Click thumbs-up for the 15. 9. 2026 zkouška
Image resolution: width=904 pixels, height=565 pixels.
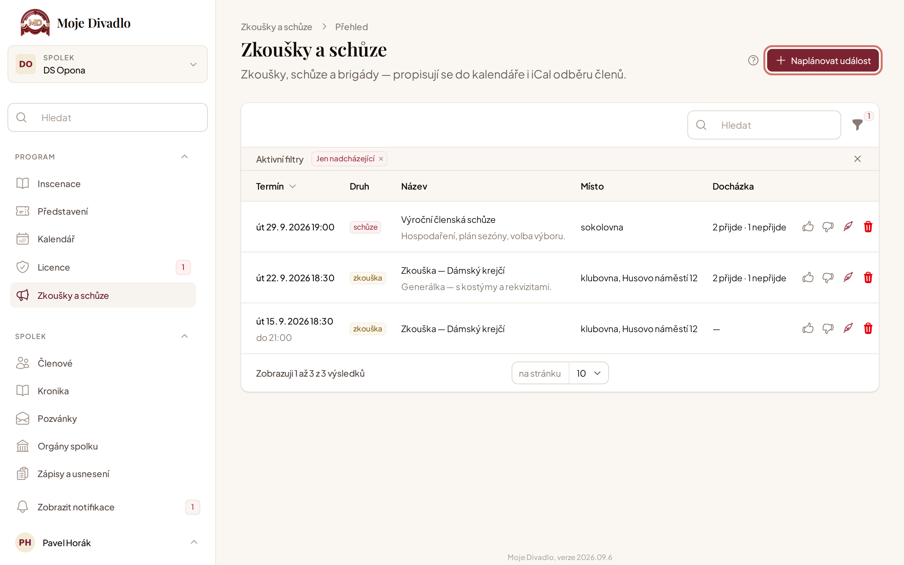click(x=808, y=328)
